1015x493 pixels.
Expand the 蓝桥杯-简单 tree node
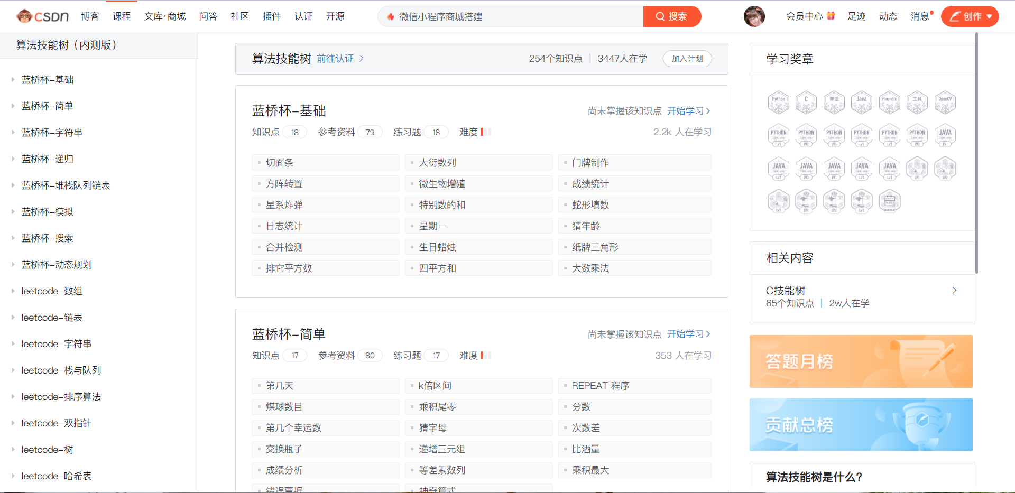pyautogui.click(x=13, y=106)
